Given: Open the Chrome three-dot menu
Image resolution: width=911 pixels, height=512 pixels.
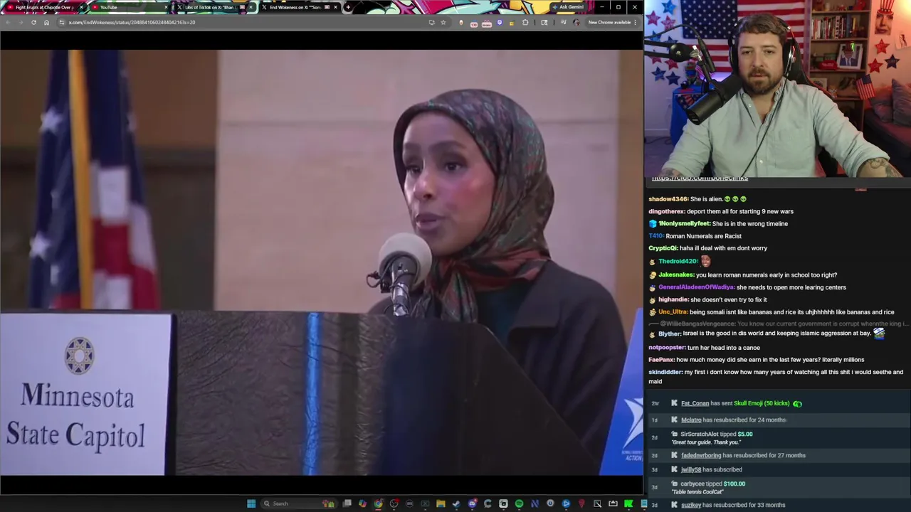Looking at the screenshot, I should (636, 22).
